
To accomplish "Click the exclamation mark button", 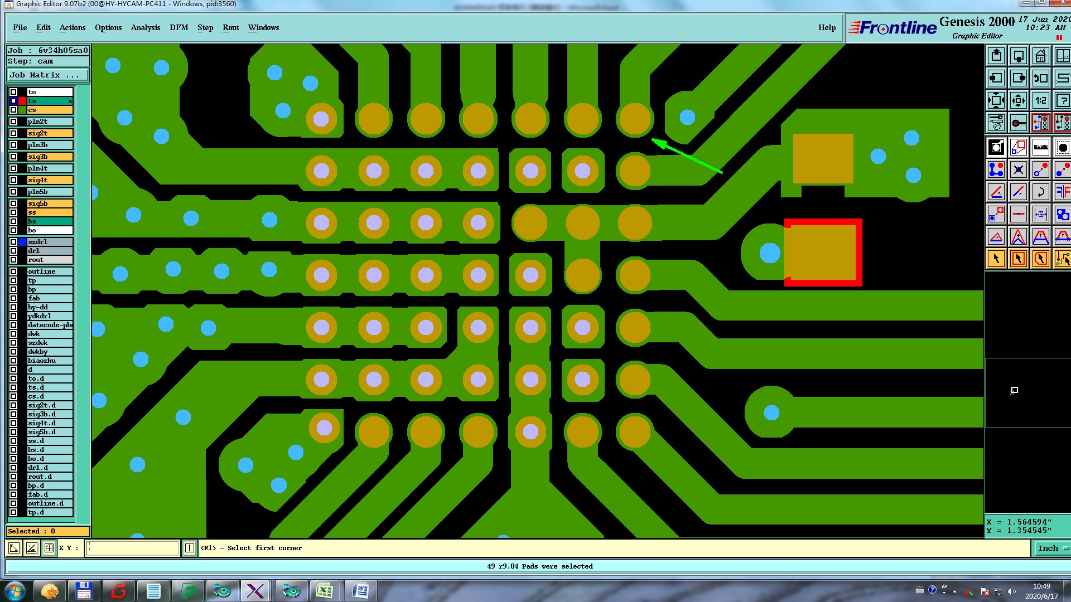I will 190,548.
